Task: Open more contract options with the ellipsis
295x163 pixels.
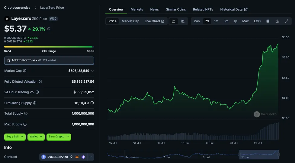Action: (x=91, y=157)
